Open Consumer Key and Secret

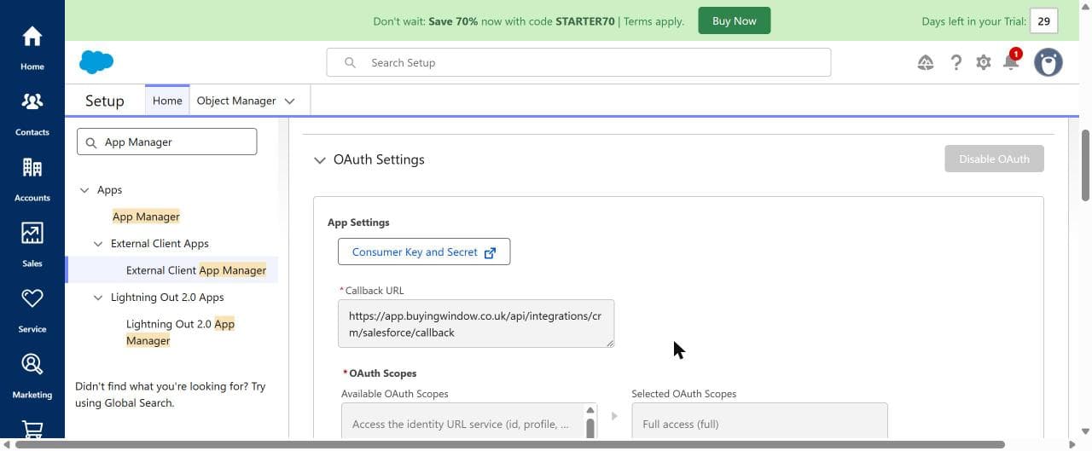[x=424, y=252]
